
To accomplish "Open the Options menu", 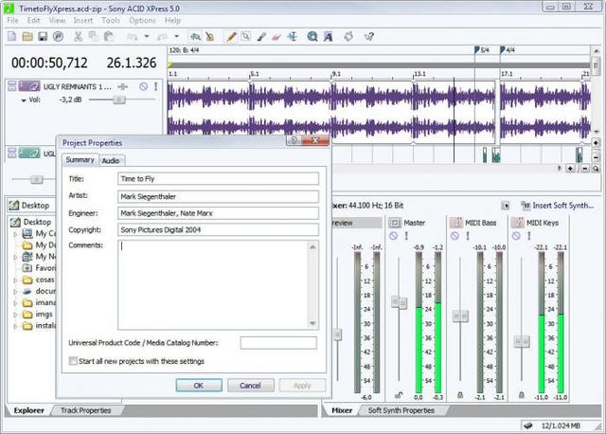I will point(142,21).
